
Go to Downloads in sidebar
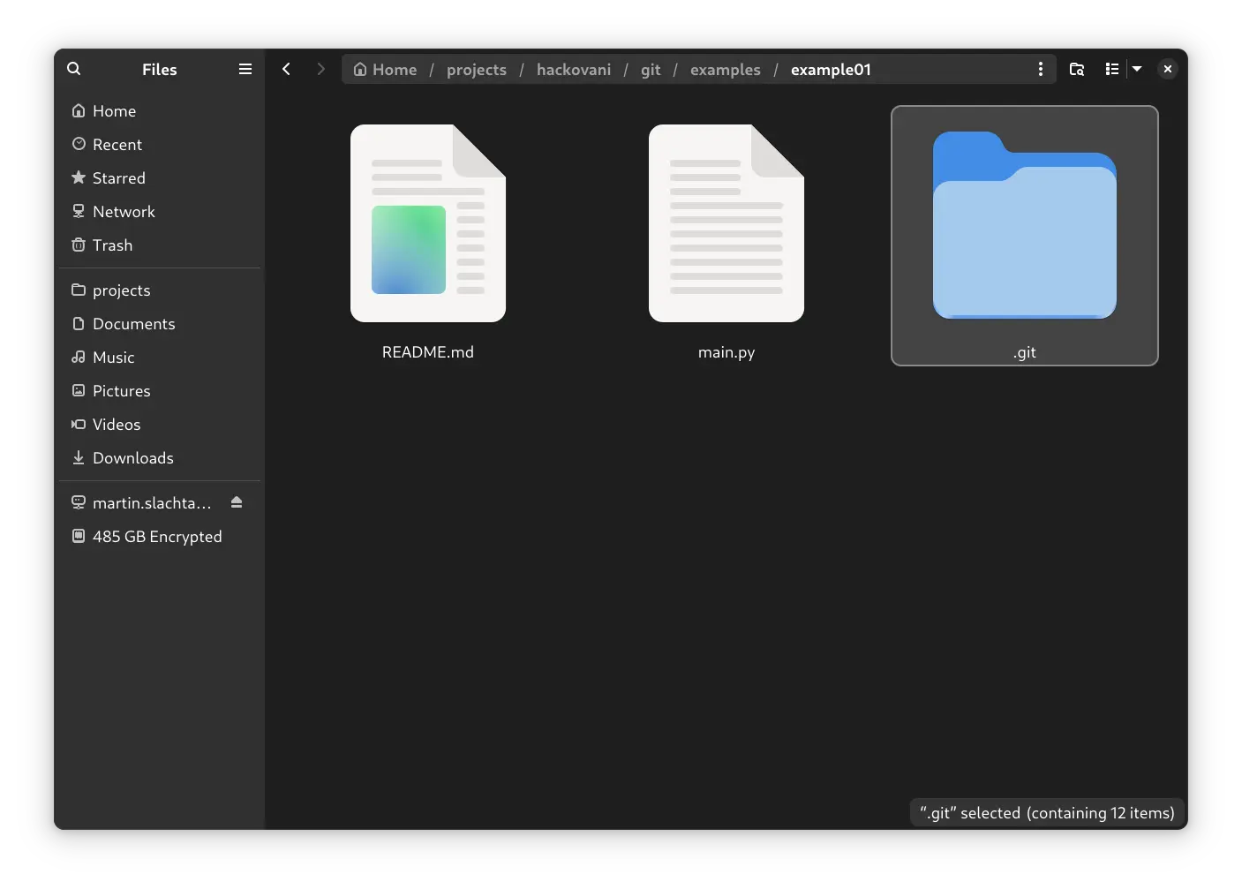click(x=132, y=458)
